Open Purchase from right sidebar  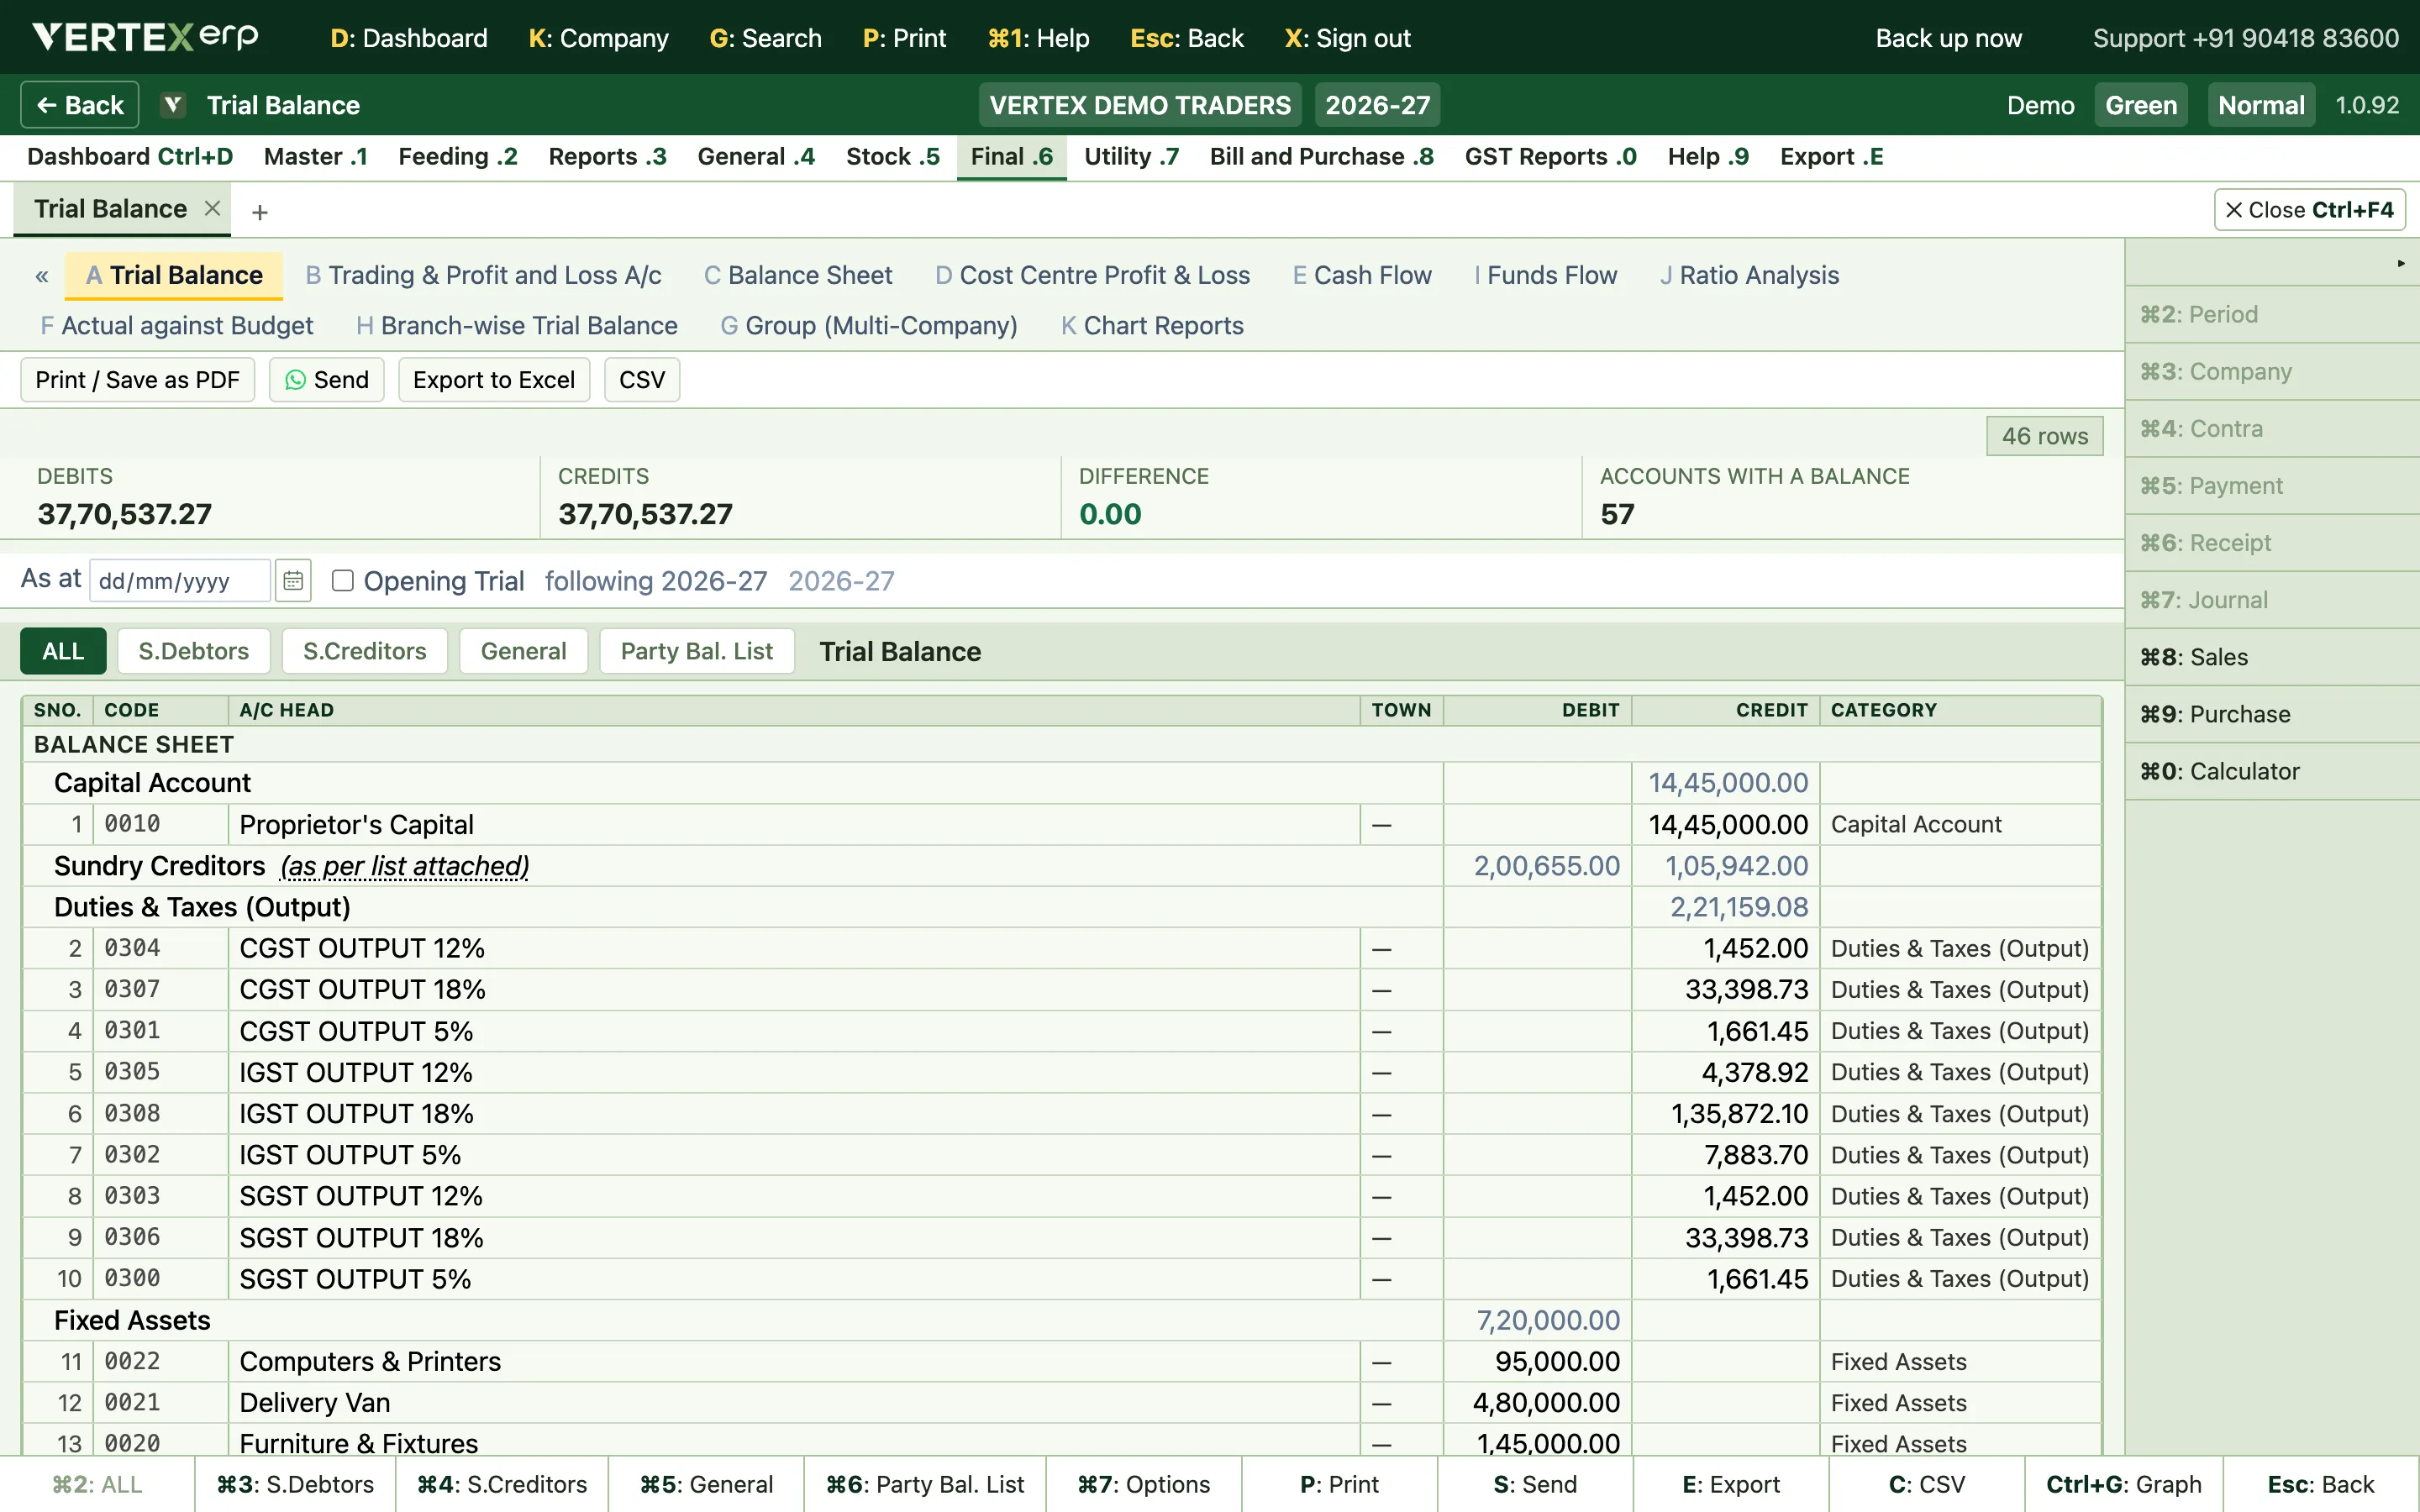pos(2272,714)
